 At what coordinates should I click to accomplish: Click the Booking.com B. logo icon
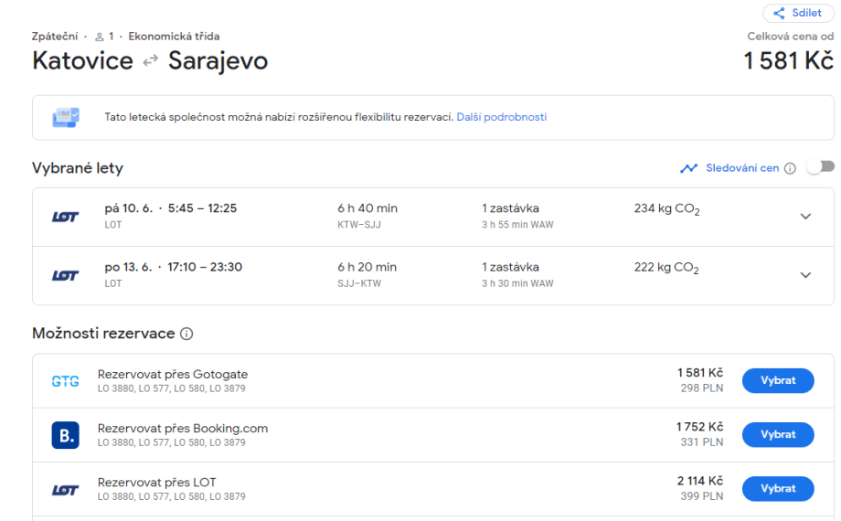[x=65, y=435]
